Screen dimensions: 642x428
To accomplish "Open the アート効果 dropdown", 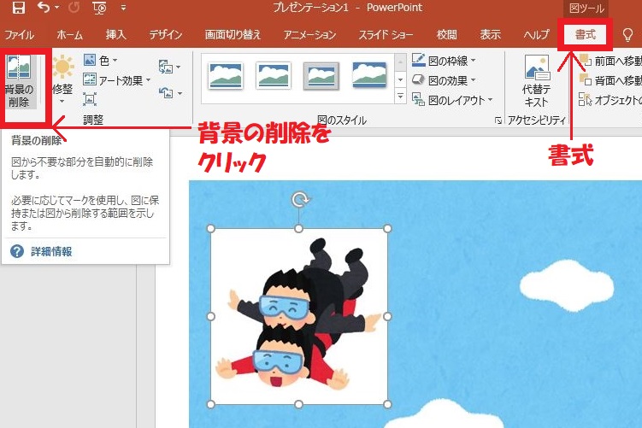I will [x=117, y=80].
